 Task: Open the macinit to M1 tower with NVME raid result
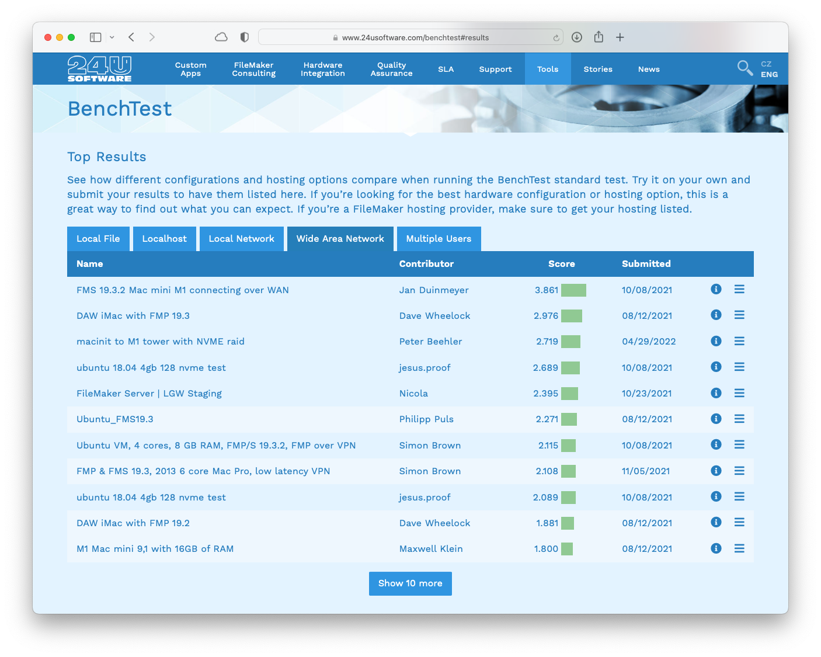(161, 342)
